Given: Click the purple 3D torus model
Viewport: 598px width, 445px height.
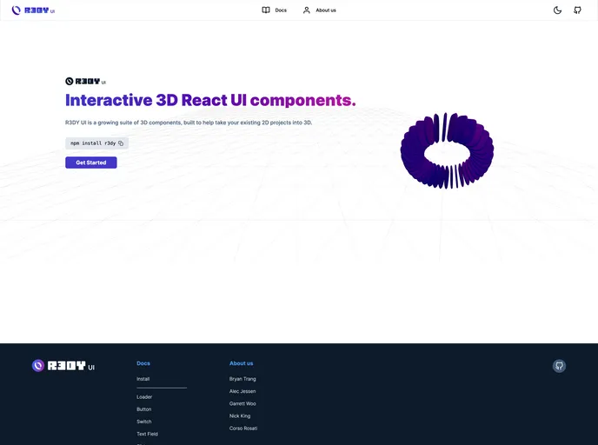Looking at the screenshot, I should pos(447,150).
